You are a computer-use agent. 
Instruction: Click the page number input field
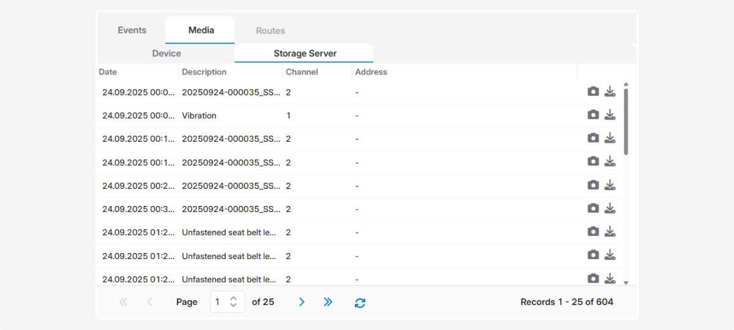tap(219, 302)
